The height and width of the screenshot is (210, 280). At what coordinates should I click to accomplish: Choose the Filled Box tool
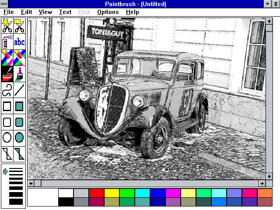(x=19, y=106)
